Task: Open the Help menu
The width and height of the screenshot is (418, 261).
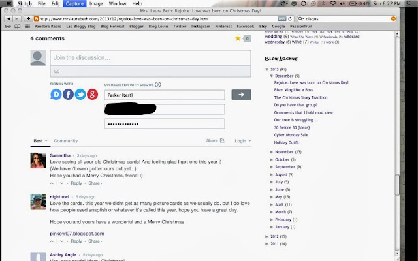Action: [137, 3]
